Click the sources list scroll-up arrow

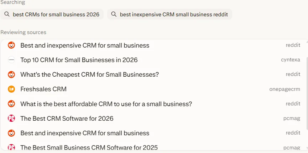tap(307, 42)
